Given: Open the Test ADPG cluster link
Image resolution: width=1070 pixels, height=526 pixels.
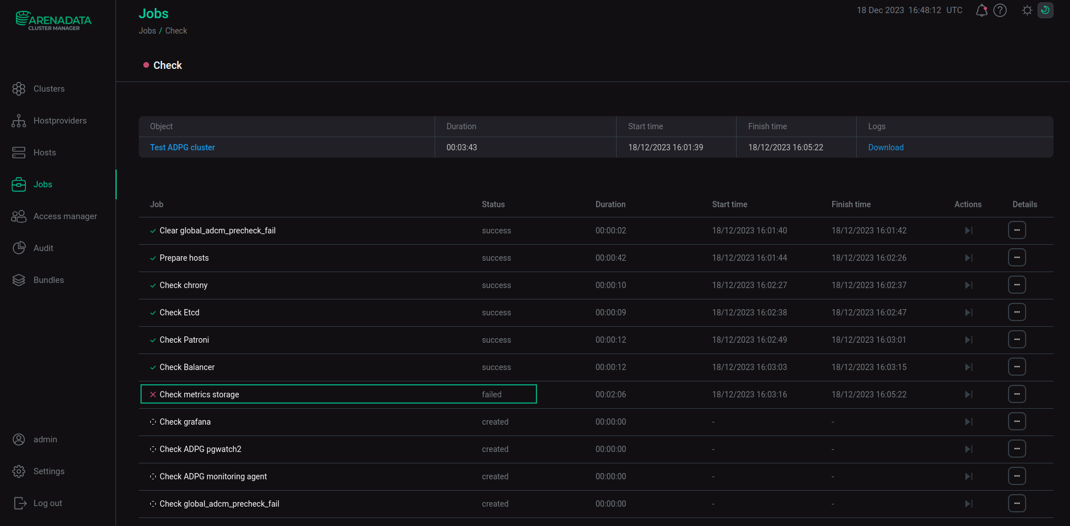Looking at the screenshot, I should tap(183, 147).
